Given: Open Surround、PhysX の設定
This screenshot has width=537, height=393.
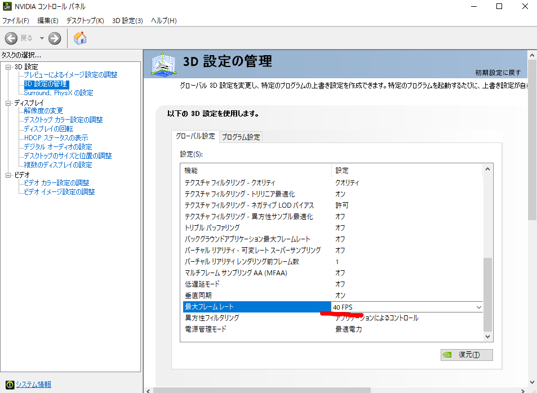Looking at the screenshot, I should (x=58, y=93).
